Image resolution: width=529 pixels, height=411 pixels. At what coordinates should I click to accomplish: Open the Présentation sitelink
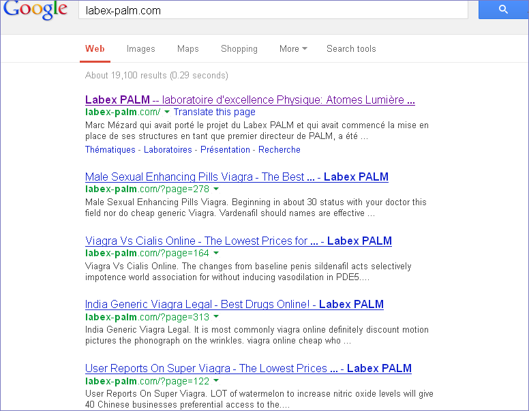[x=225, y=150]
